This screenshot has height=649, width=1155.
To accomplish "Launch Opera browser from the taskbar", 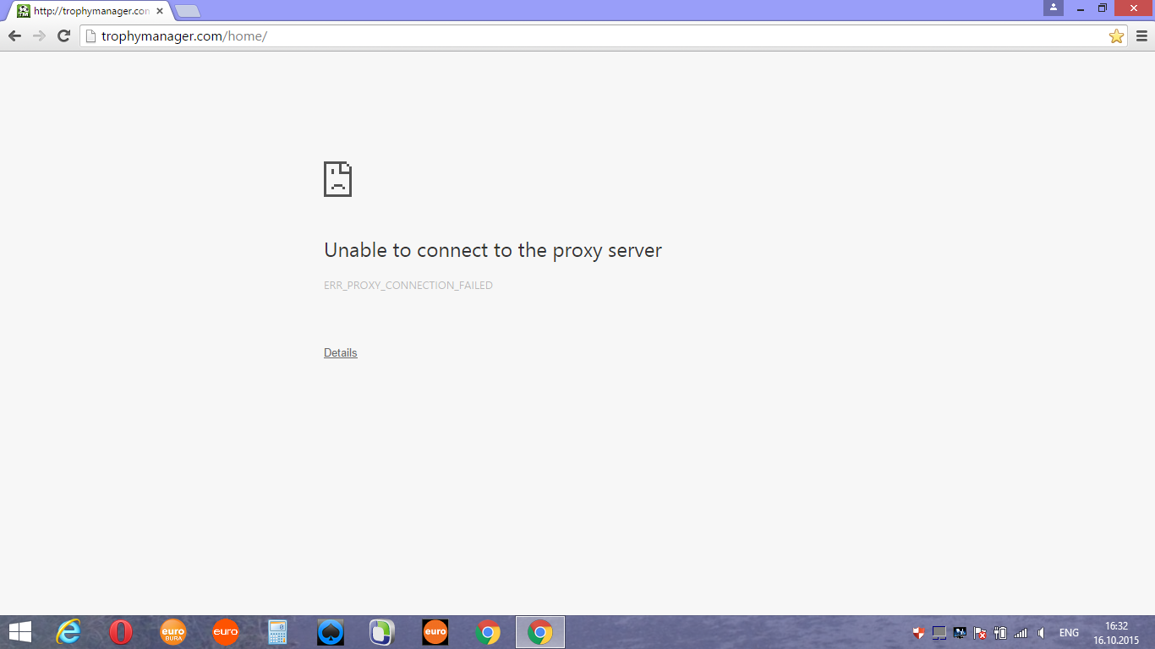I will [x=121, y=632].
